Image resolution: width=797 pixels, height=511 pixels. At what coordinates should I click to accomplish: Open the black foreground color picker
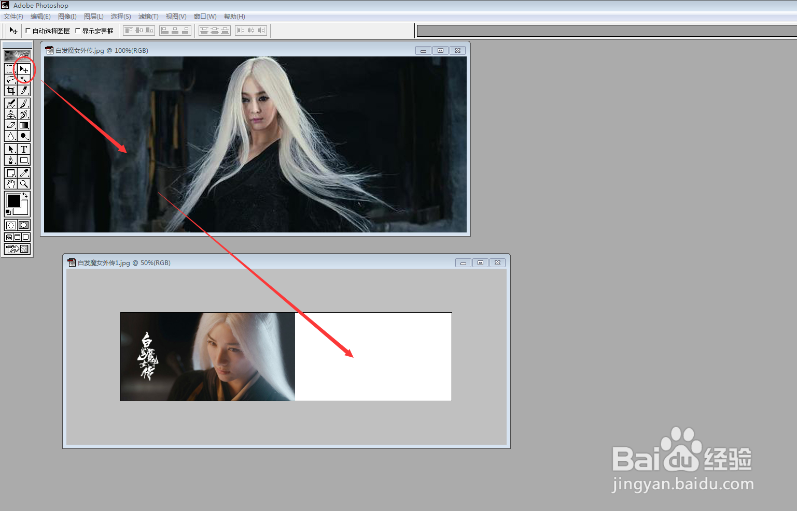pyautogui.click(x=13, y=200)
